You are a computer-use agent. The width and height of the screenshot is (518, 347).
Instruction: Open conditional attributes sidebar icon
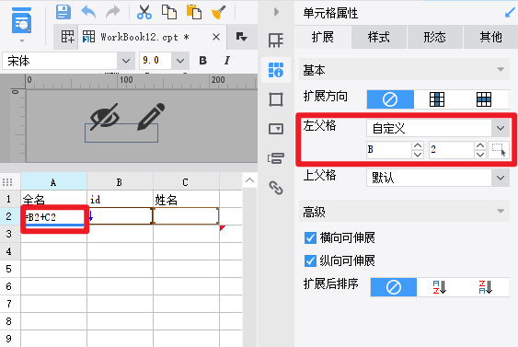click(x=276, y=158)
